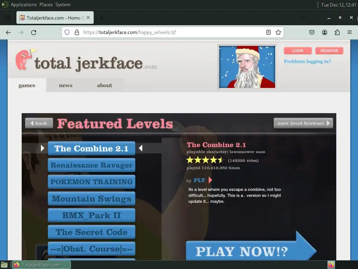Click playable character: lawnmower man text
This screenshot has width=358, height=269.
226,152
